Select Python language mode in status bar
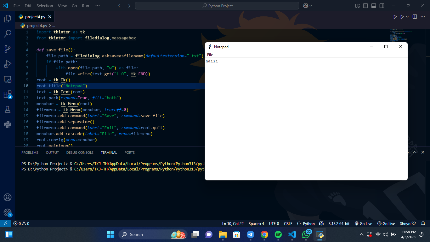 pyautogui.click(x=309, y=223)
